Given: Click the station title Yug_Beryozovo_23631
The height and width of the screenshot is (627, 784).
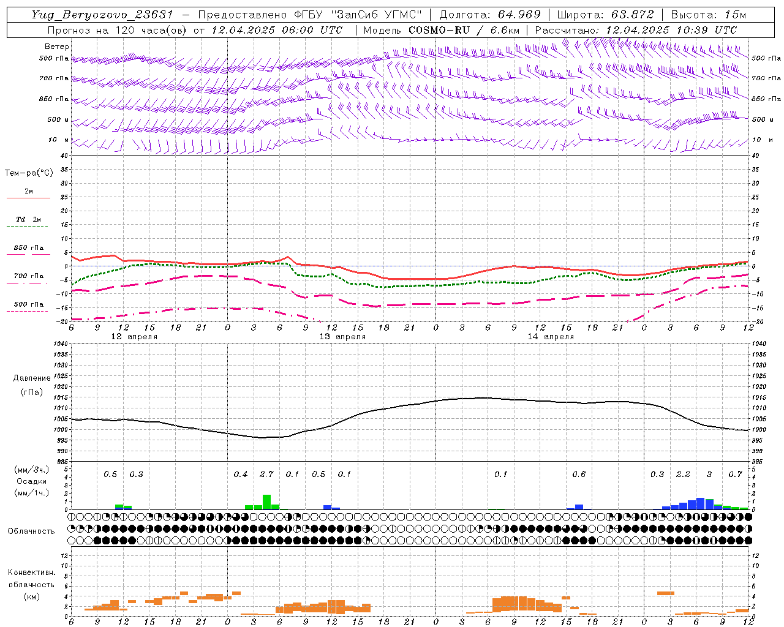Looking at the screenshot, I should pyautogui.click(x=104, y=15).
